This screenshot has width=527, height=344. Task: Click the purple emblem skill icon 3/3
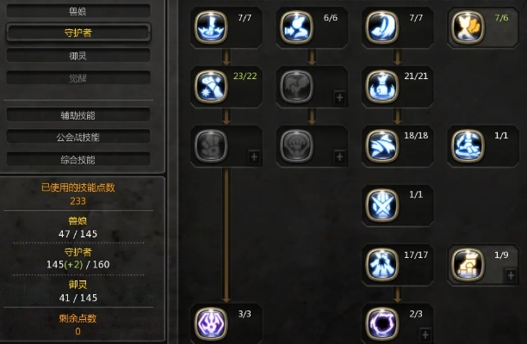[211, 323]
